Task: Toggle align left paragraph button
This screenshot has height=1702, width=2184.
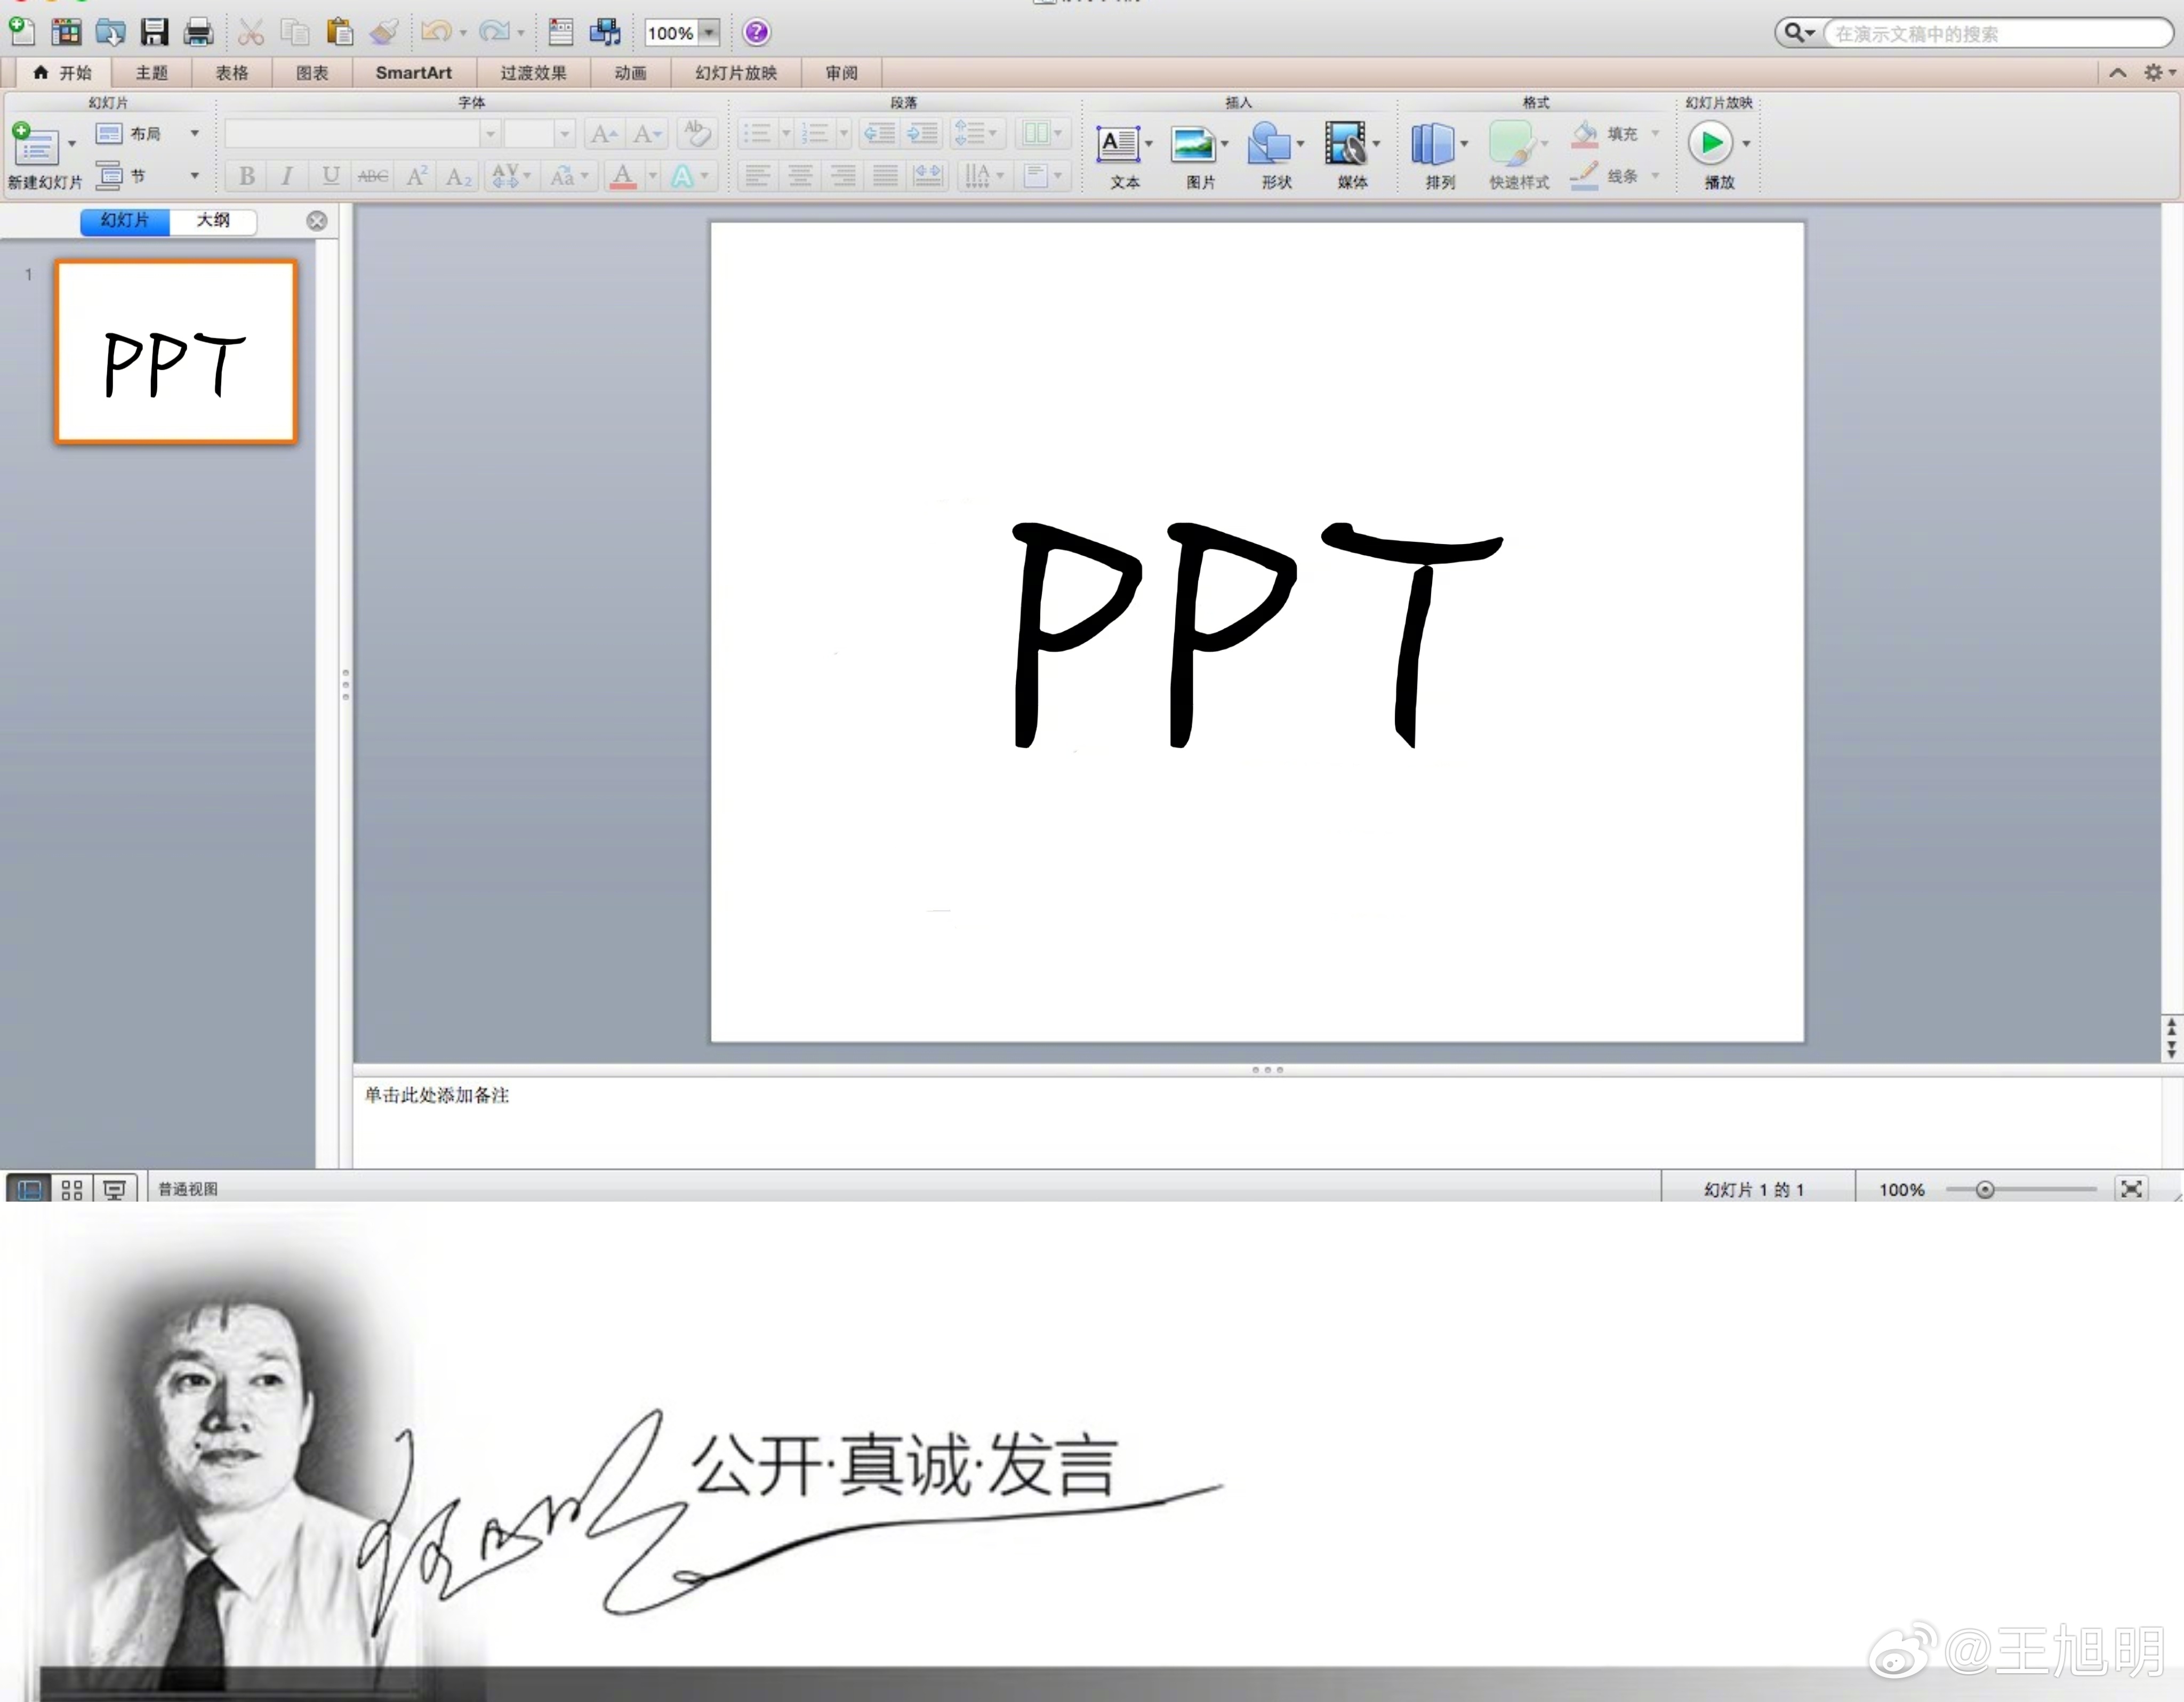Action: click(x=757, y=176)
